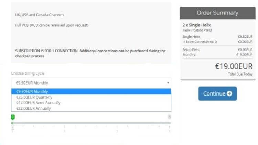Image resolution: width=258 pixels, height=145 pixels.
Task: Click the €9.50EUR Monthly select box
Action: tap(91, 83)
